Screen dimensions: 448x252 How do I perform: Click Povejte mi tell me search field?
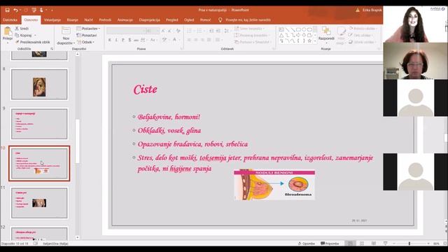point(248,20)
